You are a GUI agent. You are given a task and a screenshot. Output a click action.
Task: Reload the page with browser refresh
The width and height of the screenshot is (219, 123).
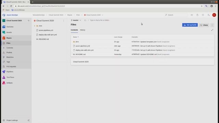11,6
